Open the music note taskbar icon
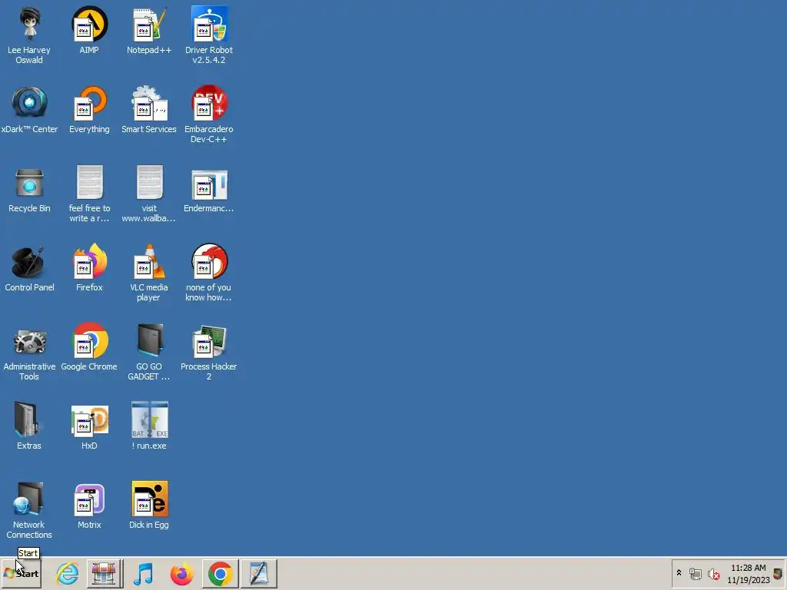Image resolution: width=787 pixels, height=590 pixels. click(x=143, y=573)
